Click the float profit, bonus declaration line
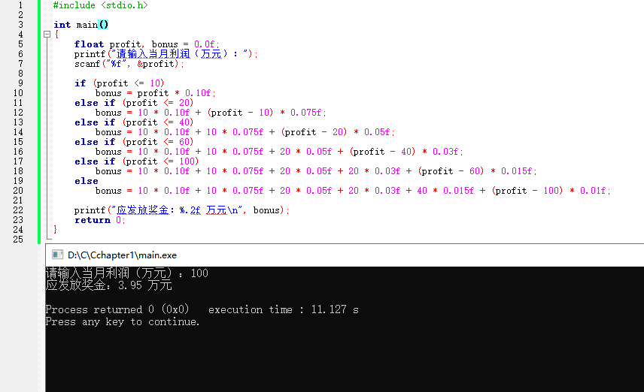 click(x=147, y=44)
